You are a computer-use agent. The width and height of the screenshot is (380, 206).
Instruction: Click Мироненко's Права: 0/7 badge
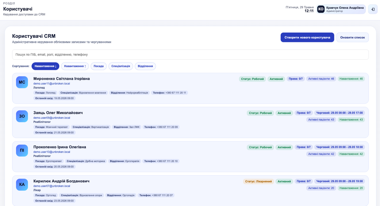(296, 79)
